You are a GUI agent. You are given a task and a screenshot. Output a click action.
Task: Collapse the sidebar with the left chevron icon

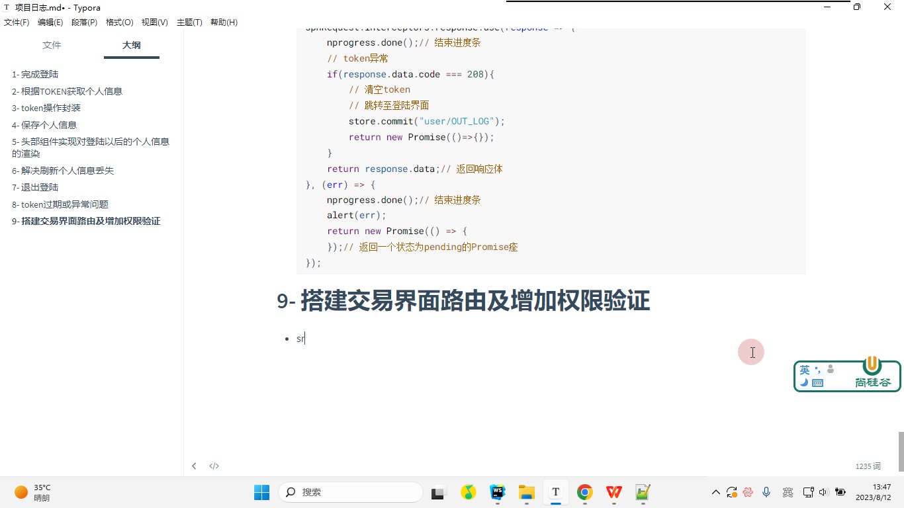pos(194,466)
